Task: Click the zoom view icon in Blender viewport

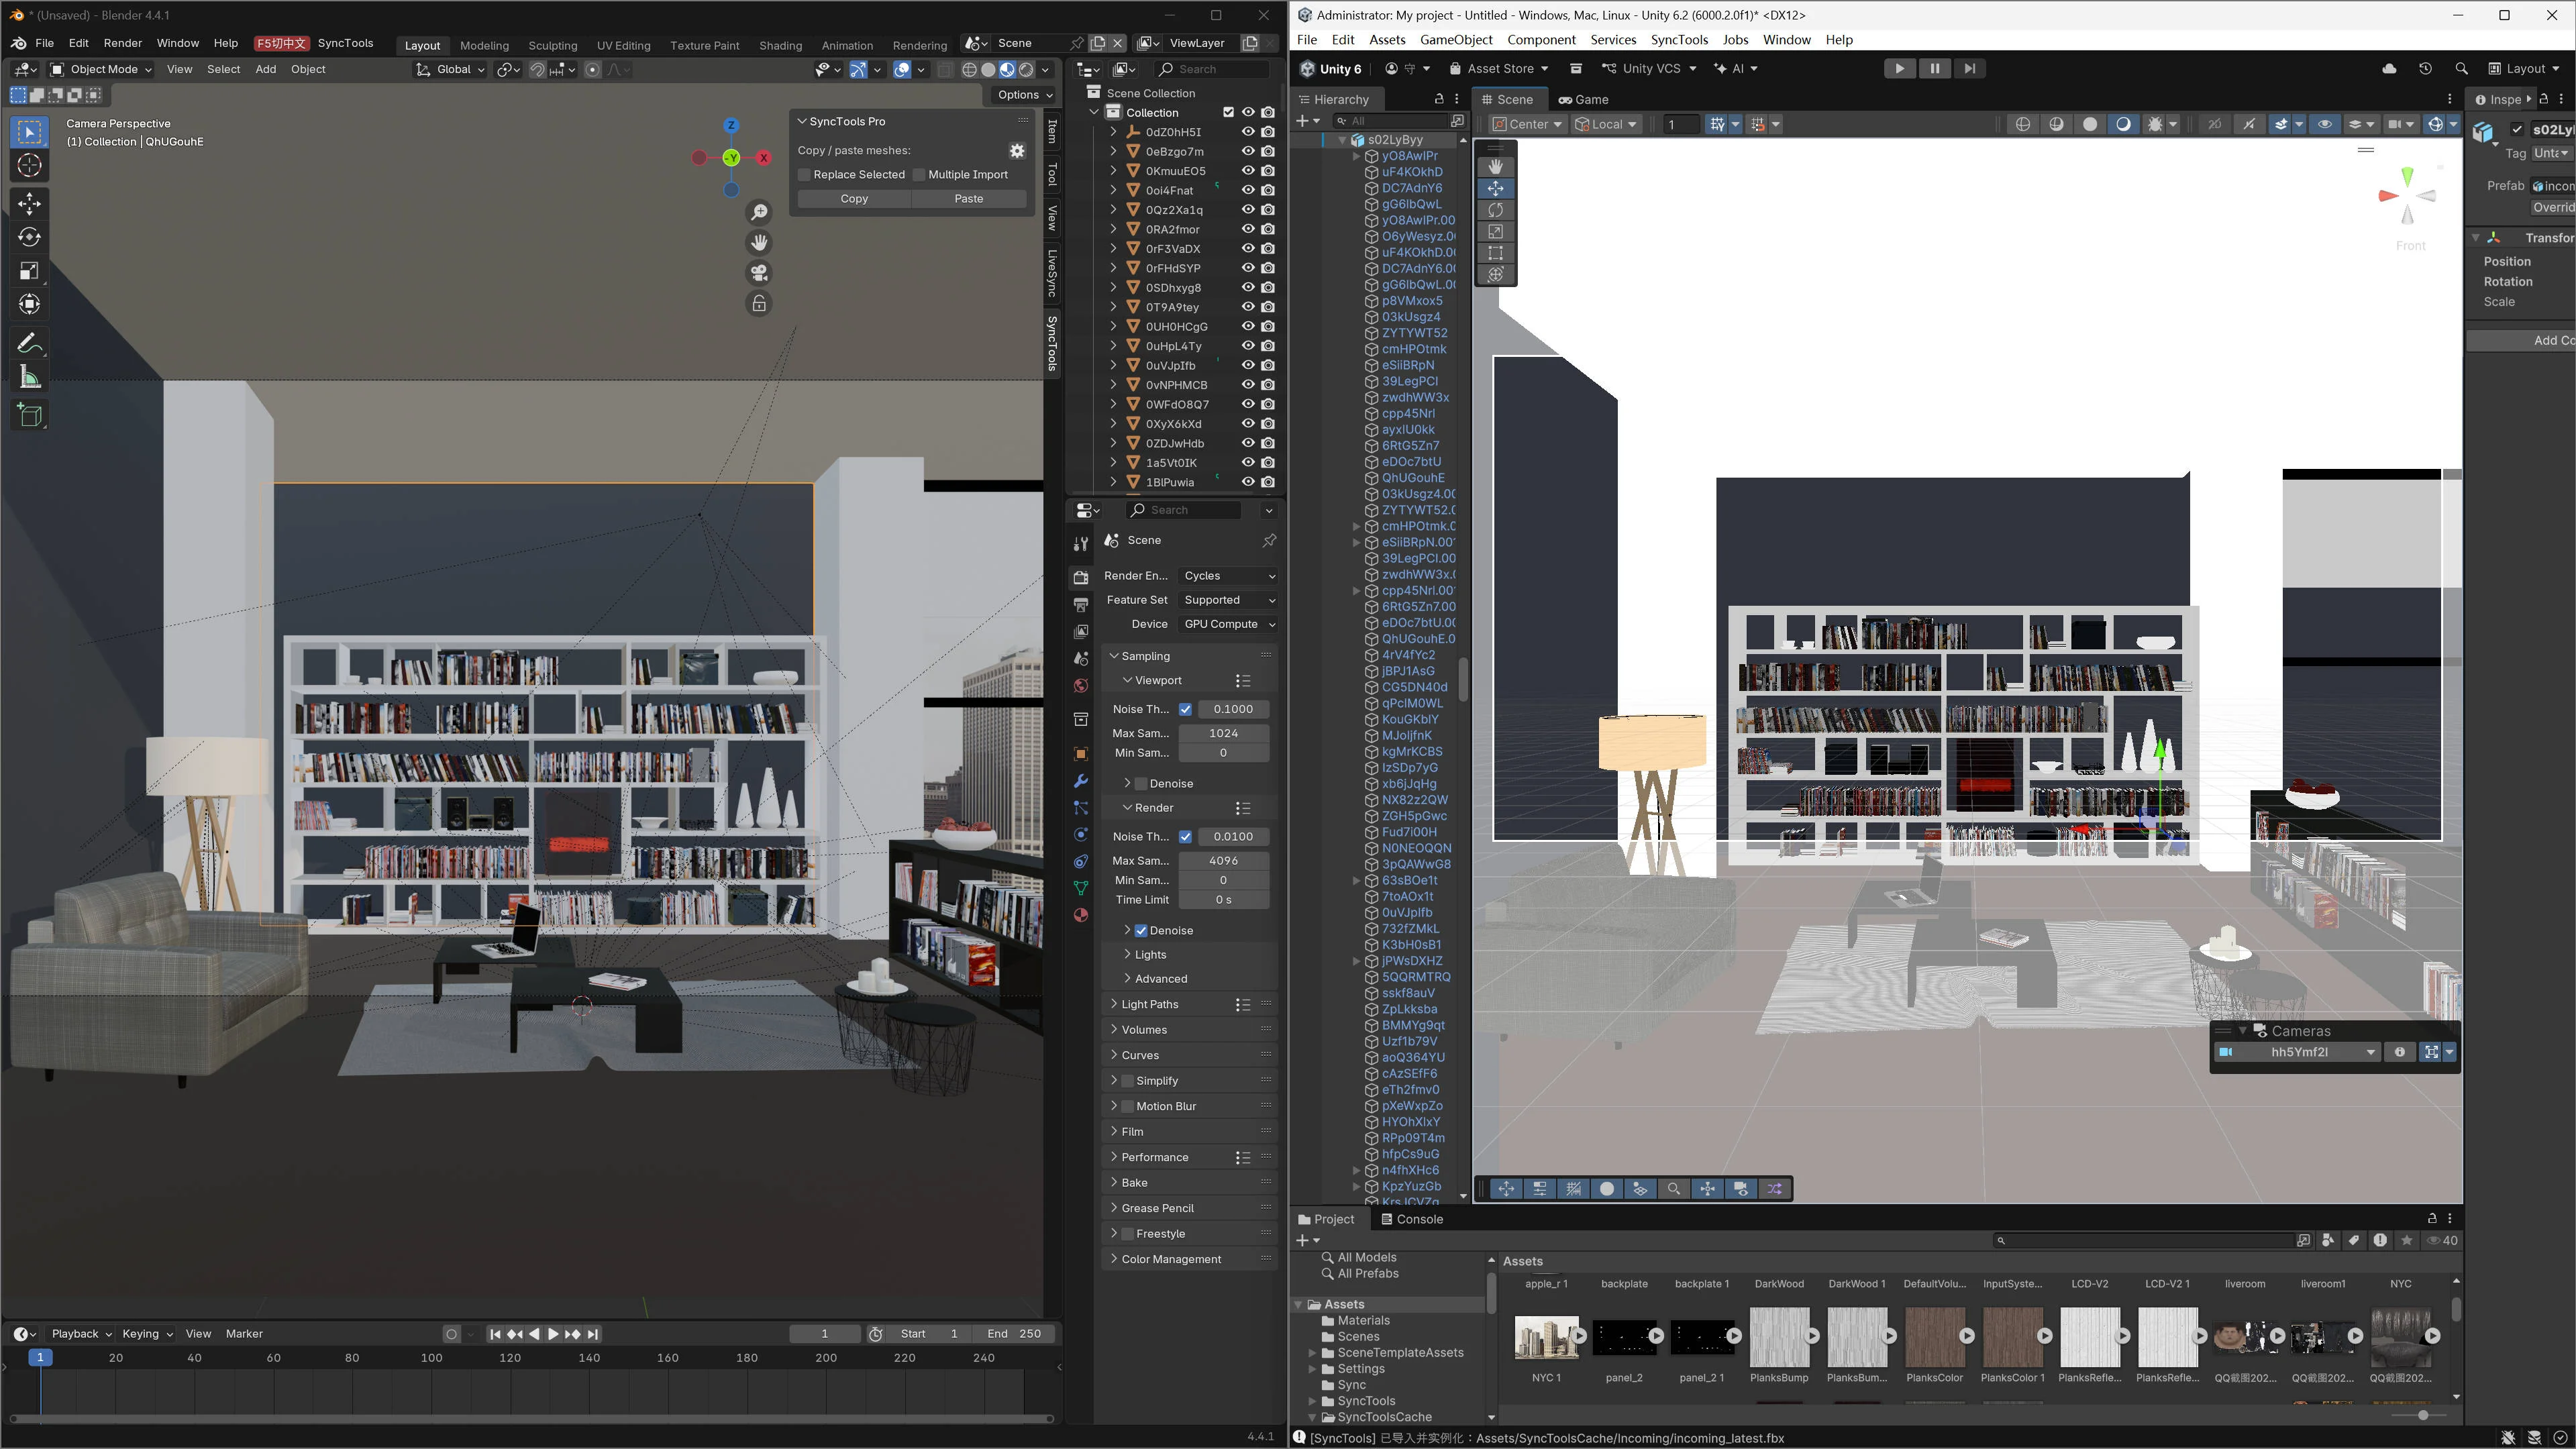Action: (759, 212)
